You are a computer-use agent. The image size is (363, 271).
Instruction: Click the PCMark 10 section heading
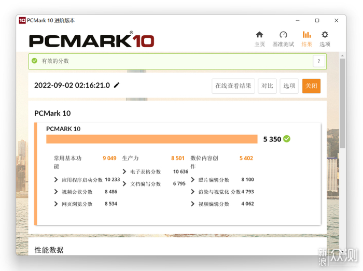tap(52, 113)
